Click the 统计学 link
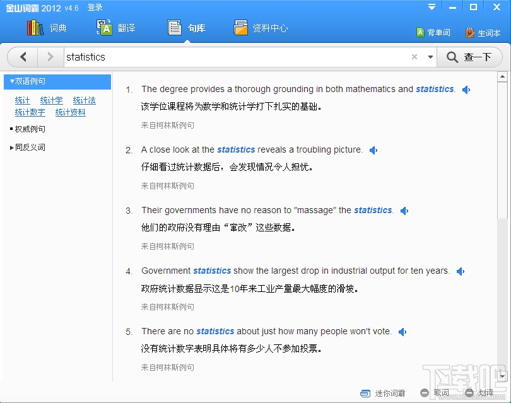 (52, 100)
